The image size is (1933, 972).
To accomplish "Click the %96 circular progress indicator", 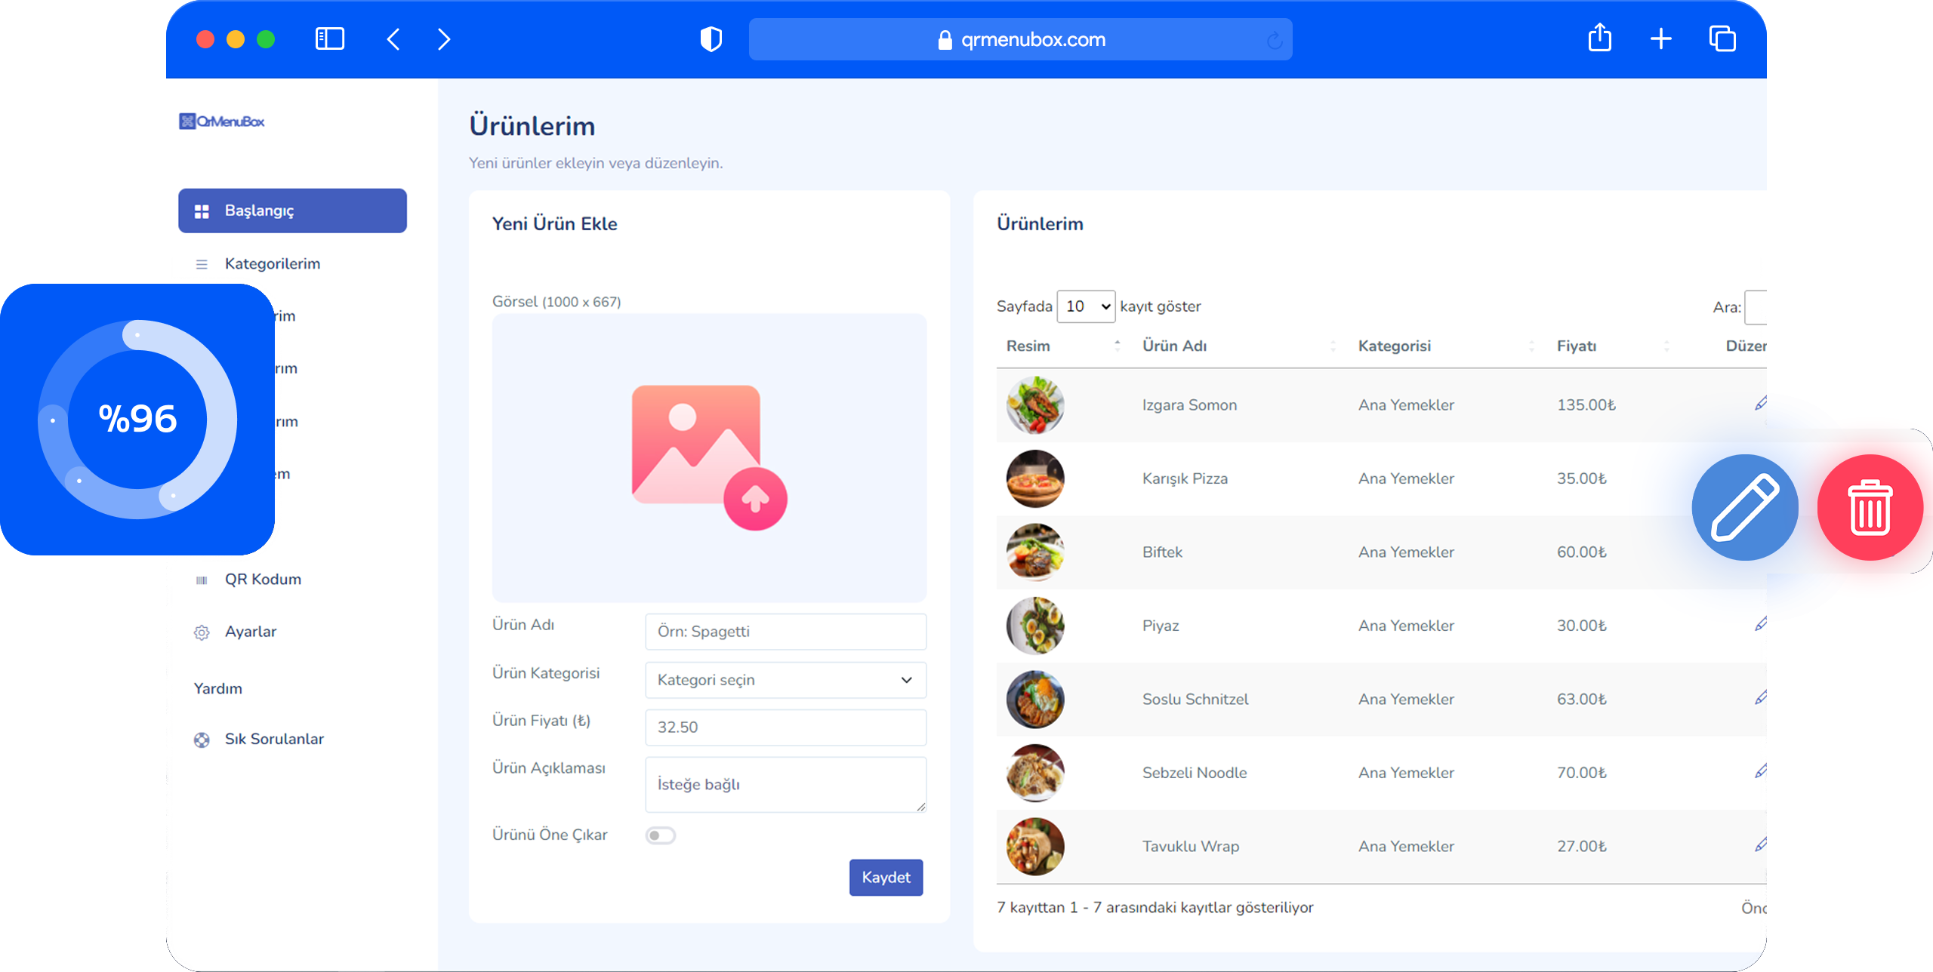I will point(137,419).
